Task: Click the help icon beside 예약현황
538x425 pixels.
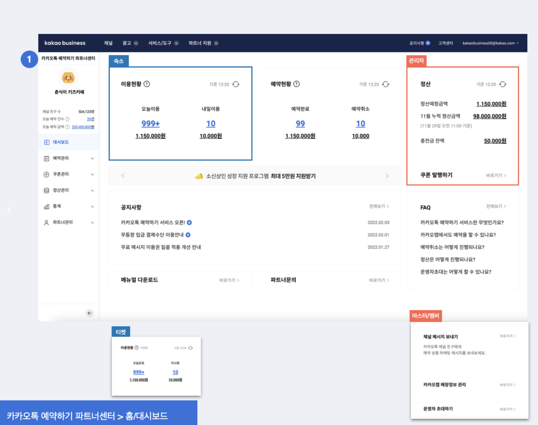Action: (297, 84)
